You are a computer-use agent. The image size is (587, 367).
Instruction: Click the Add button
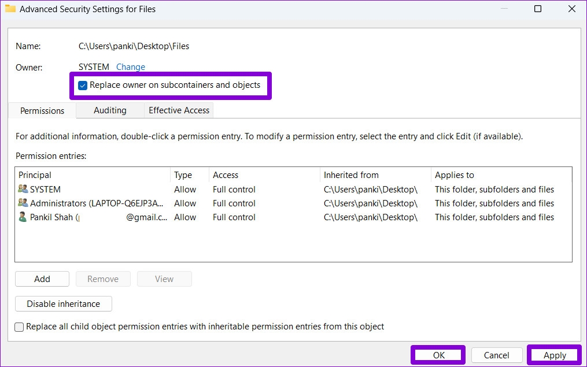[x=42, y=279]
